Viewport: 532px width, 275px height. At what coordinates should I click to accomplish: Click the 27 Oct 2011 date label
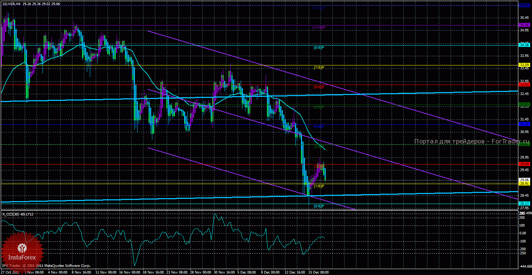coord(10,272)
